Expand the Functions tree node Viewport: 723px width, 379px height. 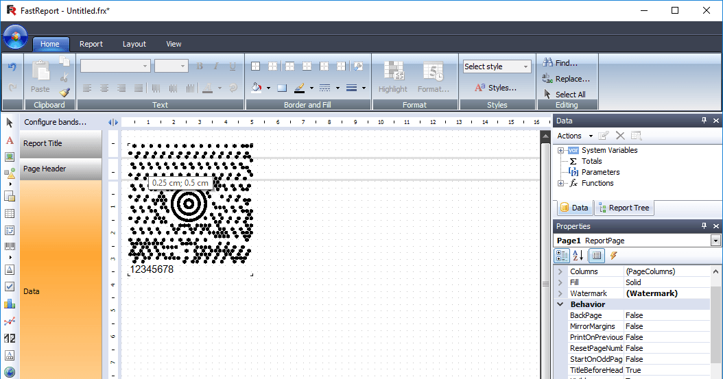pos(560,183)
